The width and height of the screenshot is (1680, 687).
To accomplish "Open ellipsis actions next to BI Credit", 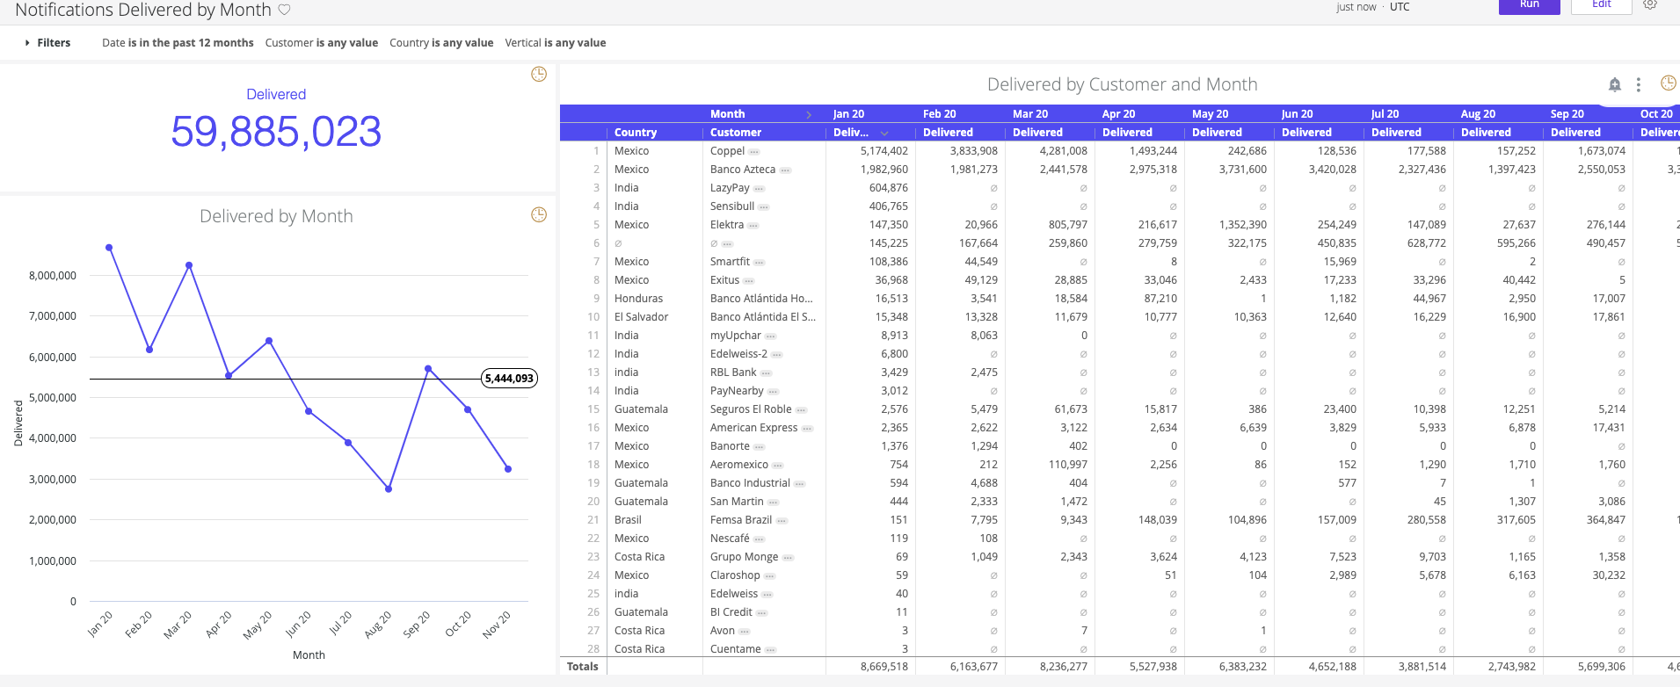I will click(761, 613).
